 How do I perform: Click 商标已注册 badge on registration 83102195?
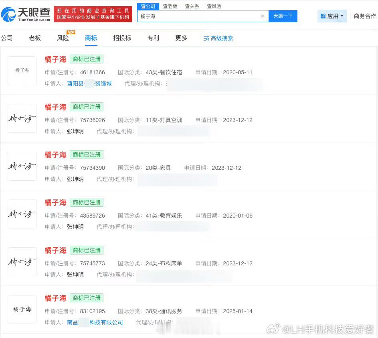click(x=87, y=298)
